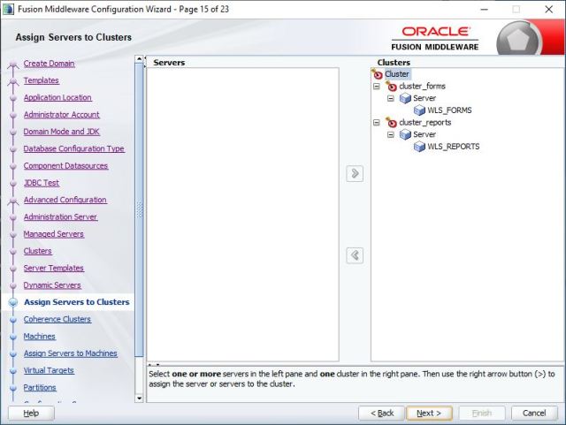Viewport: 566px width, 425px height.
Task: Click the navigation pane scroll up arrow
Action: [x=140, y=59]
